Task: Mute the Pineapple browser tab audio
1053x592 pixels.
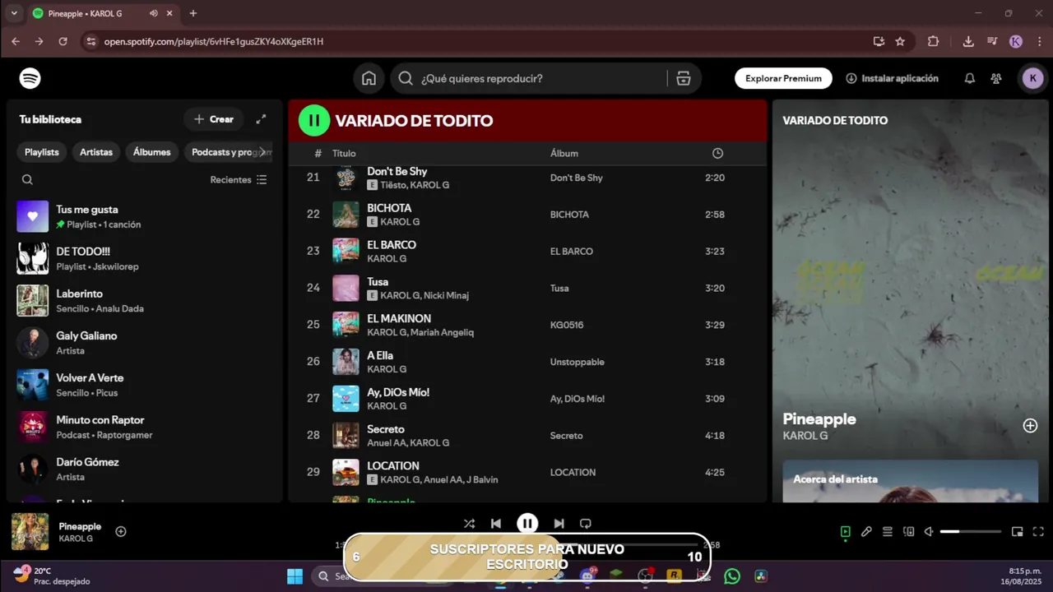Action: point(153,13)
